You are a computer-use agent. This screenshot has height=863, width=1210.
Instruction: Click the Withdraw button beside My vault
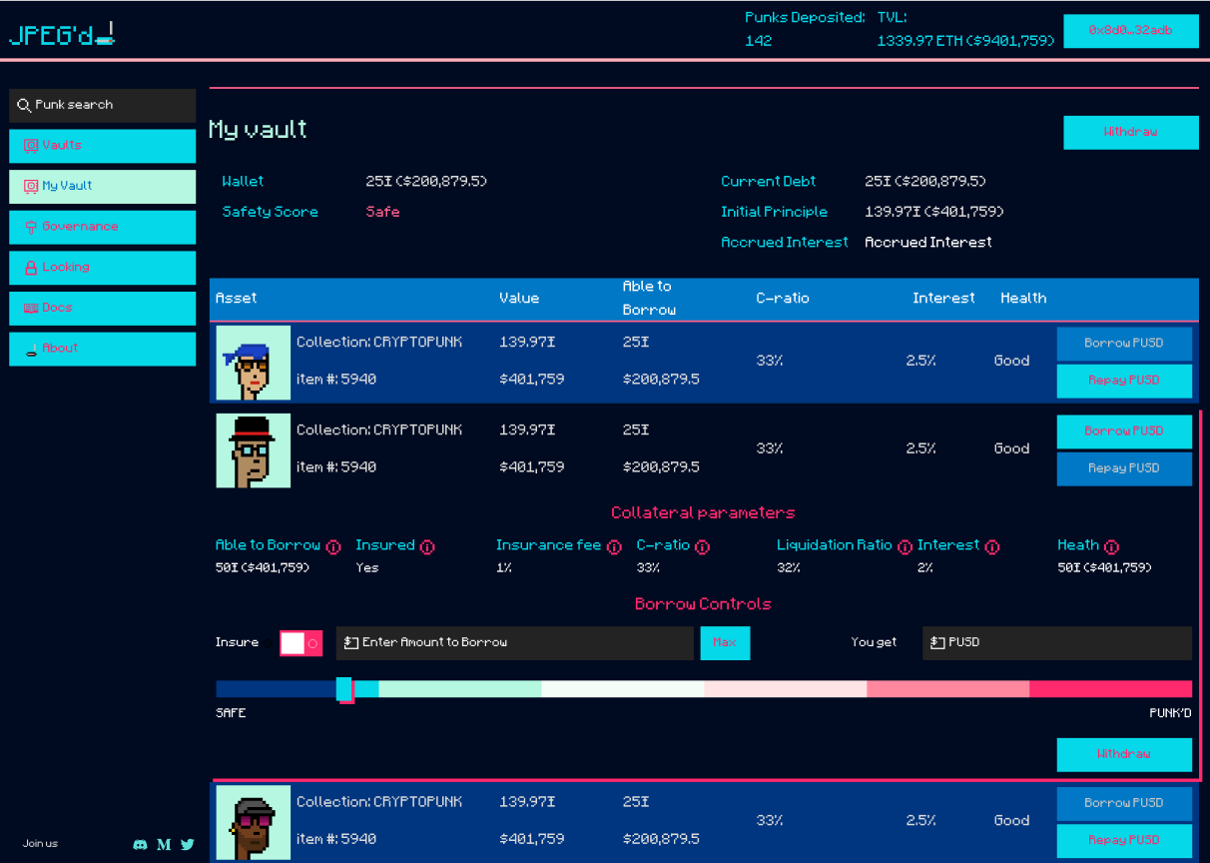click(1130, 132)
